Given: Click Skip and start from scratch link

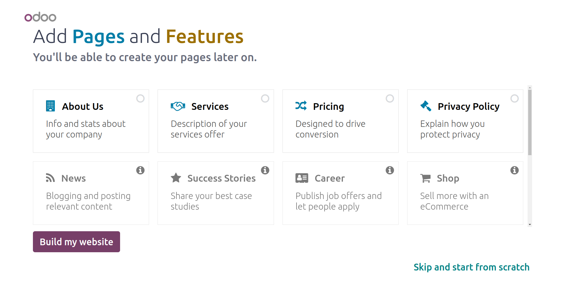Looking at the screenshot, I should (471, 267).
